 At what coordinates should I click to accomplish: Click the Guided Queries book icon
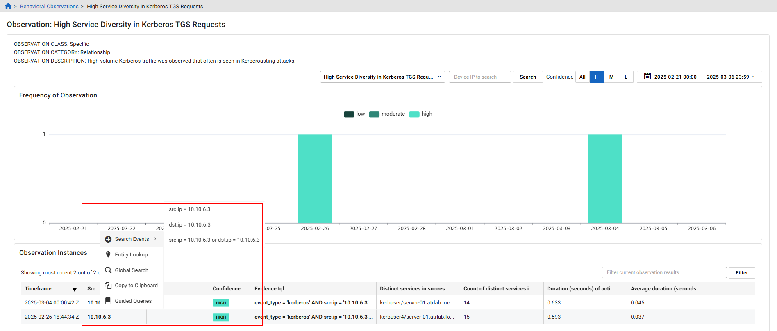[108, 301]
